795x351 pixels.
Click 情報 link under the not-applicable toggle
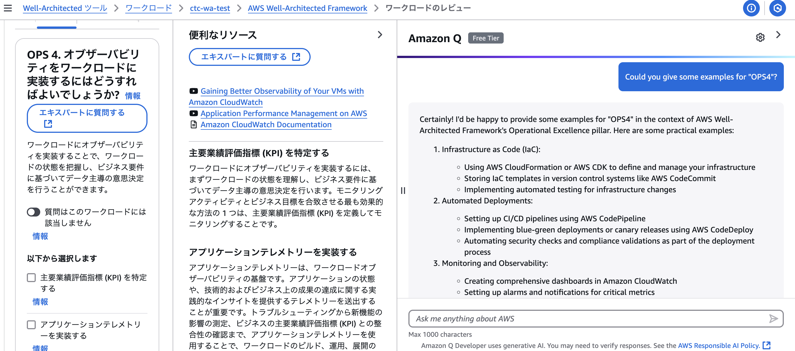tap(41, 236)
